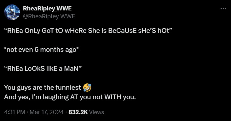Screen dimensions: 231x121
Task: Click the @RheaRipley_WWE handle
Action: coord(49,16)
